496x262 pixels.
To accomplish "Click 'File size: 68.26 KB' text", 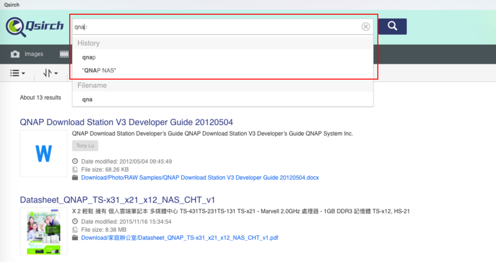I will [105, 170].
